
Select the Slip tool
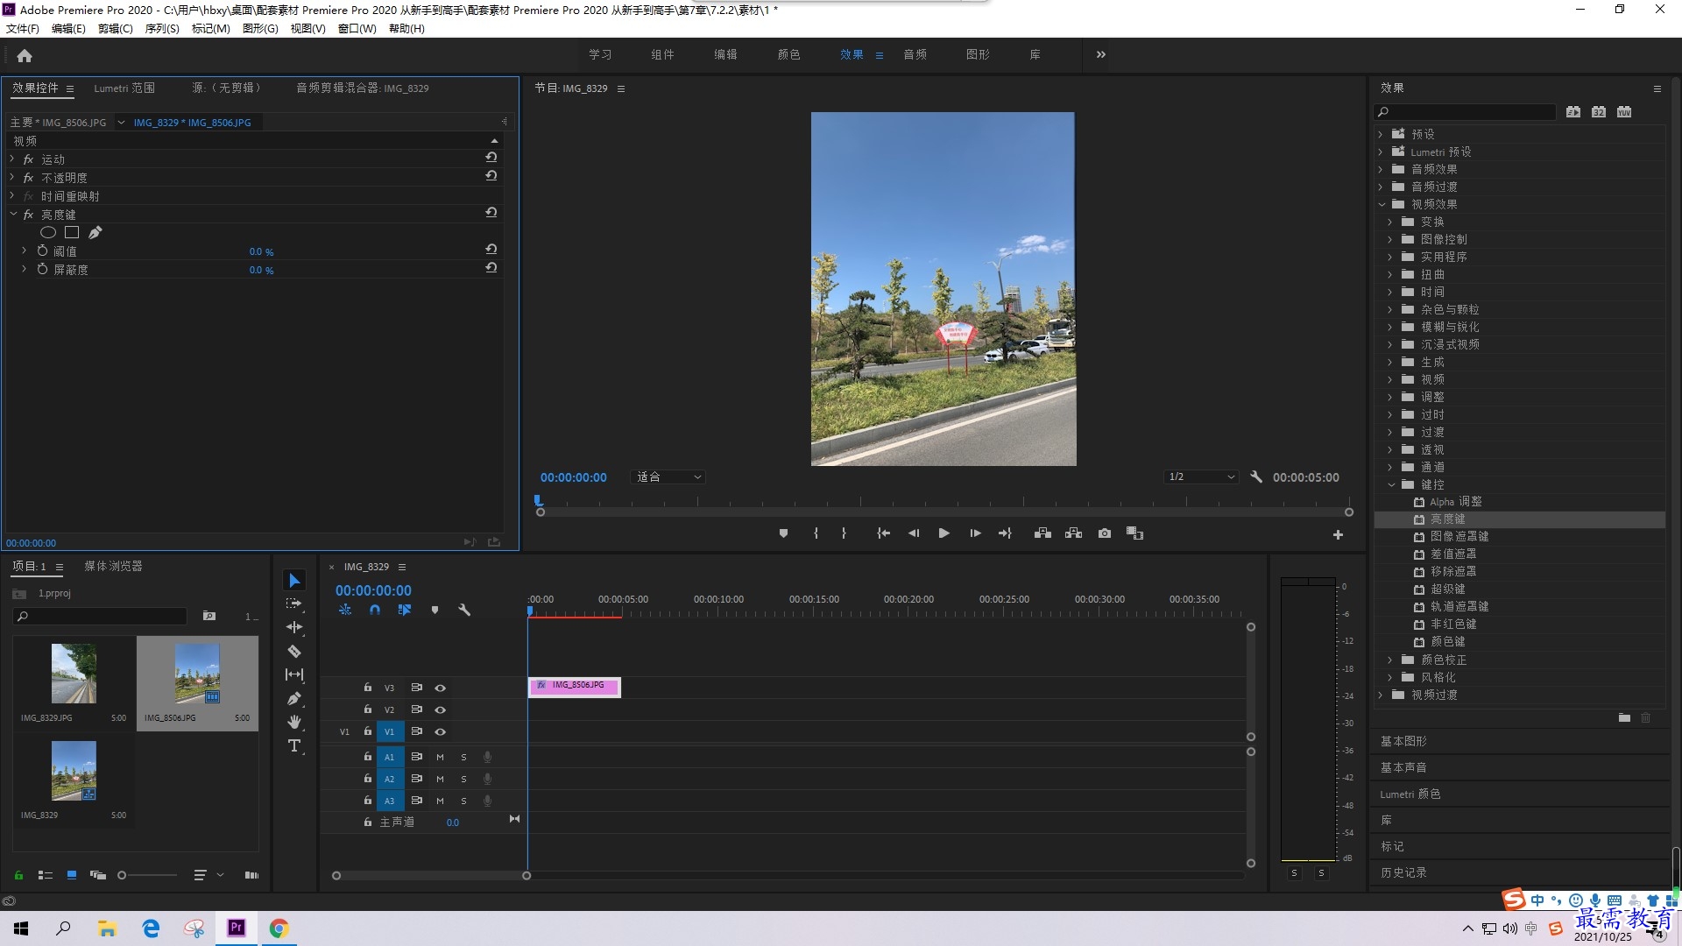click(x=294, y=674)
